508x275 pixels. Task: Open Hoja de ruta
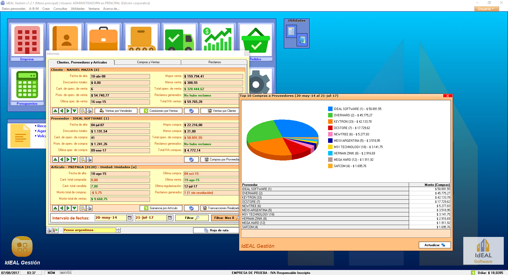coord(216,230)
